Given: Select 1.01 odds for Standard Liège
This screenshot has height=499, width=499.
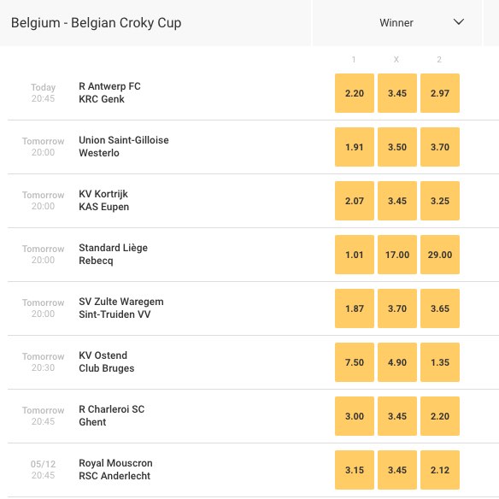Looking at the screenshot, I should coord(355,255).
